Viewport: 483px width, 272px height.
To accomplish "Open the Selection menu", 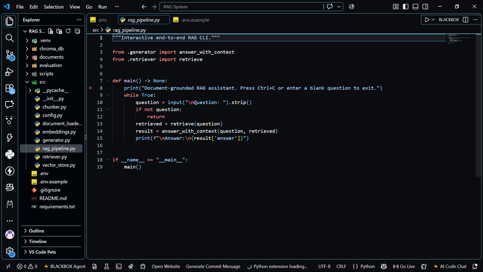I will pyautogui.click(x=54, y=7).
